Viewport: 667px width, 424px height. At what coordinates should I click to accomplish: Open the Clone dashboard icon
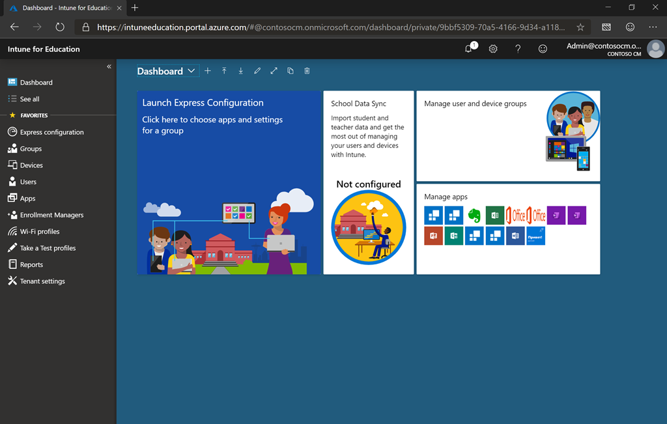(290, 70)
